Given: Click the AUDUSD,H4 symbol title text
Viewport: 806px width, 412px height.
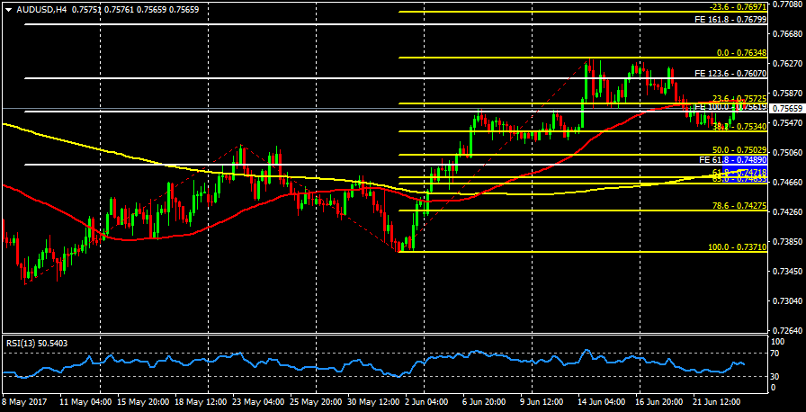Looking at the screenshot, I should [42, 9].
